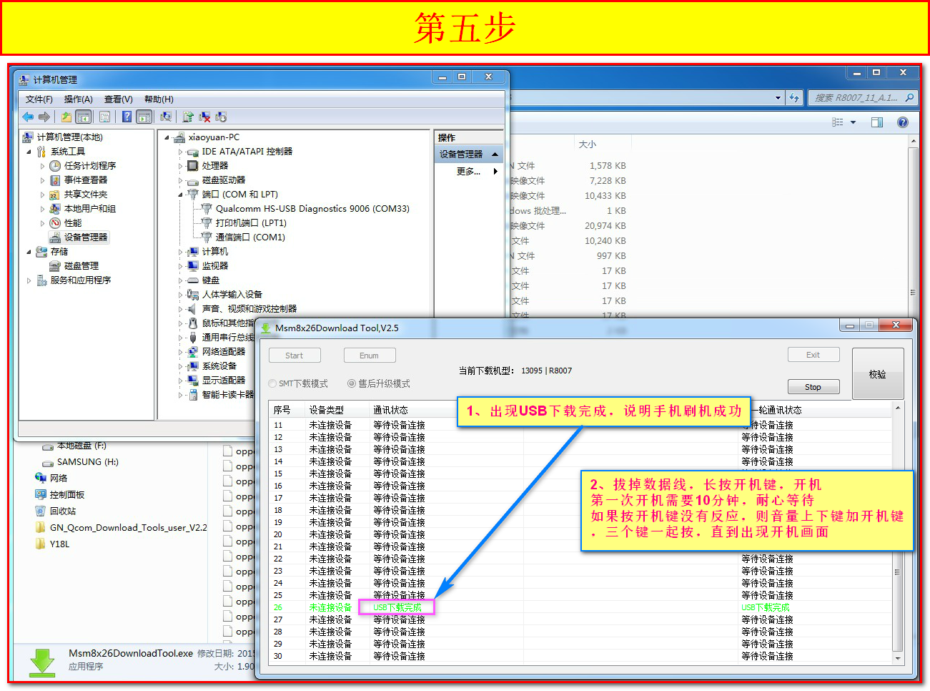Select SAMSUNG (H:) drive in Explorer sidebar

pos(80,462)
